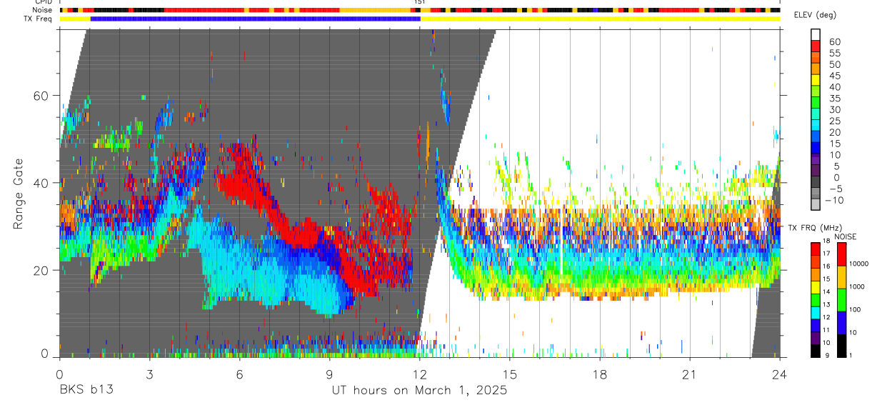Click the '21' tick on UT hours axis
Screen dimensions: 877x405
pos(690,374)
